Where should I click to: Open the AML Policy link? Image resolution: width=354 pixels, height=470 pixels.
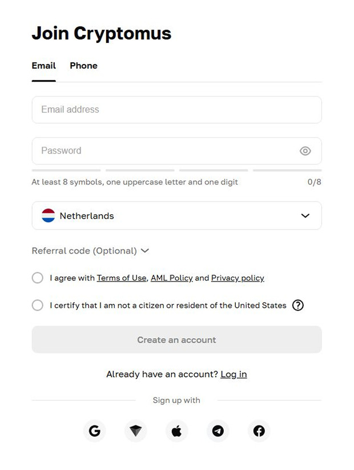pos(172,278)
